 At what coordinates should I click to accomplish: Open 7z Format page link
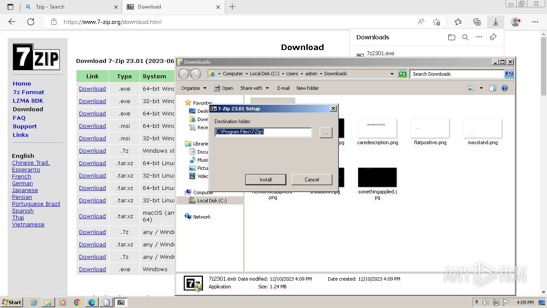coord(28,92)
